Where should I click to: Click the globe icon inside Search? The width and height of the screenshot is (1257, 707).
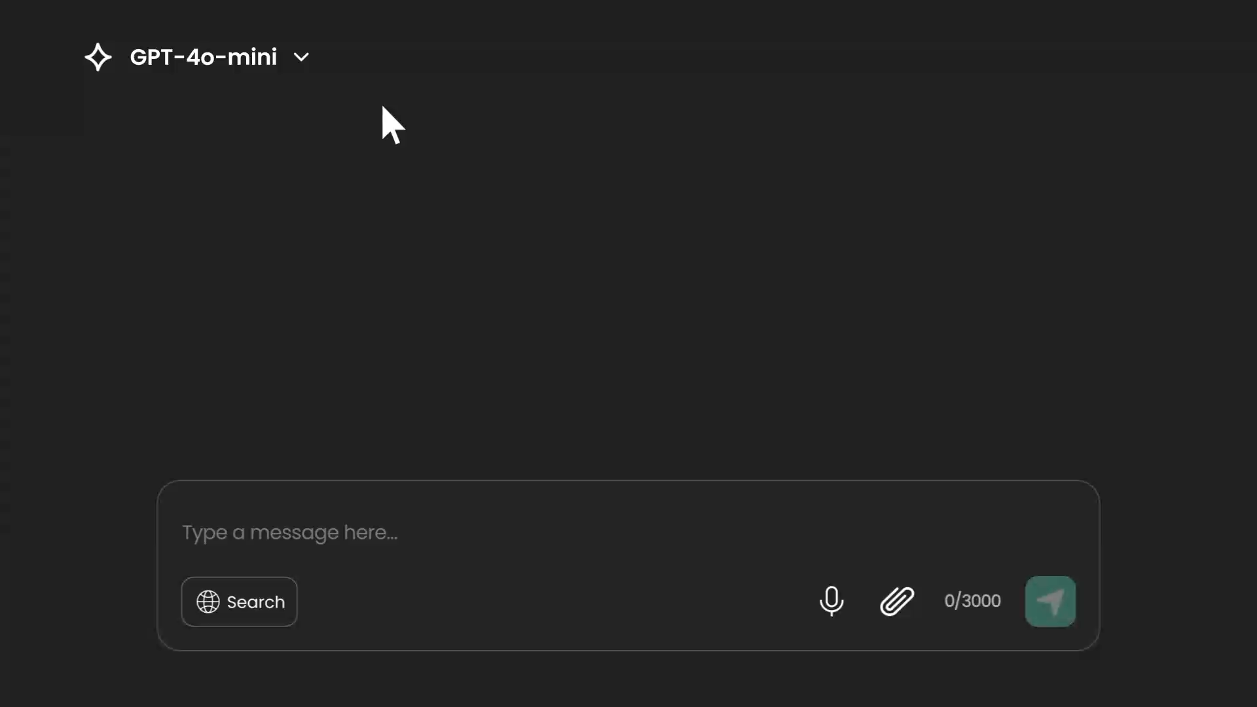pos(208,602)
